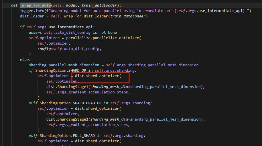Viewport: 262px width, 146px height.
Task: Click None in the assert statement
Action: [112, 33]
